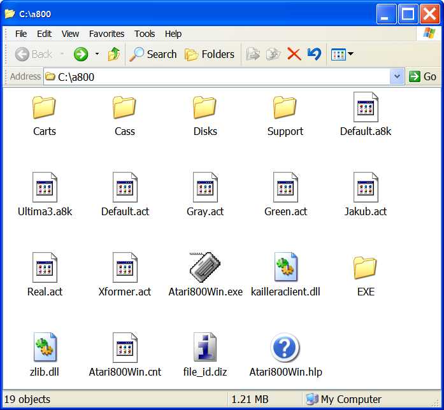
Task: Click the red Delete toolbar icon
Action: (x=294, y=54)
